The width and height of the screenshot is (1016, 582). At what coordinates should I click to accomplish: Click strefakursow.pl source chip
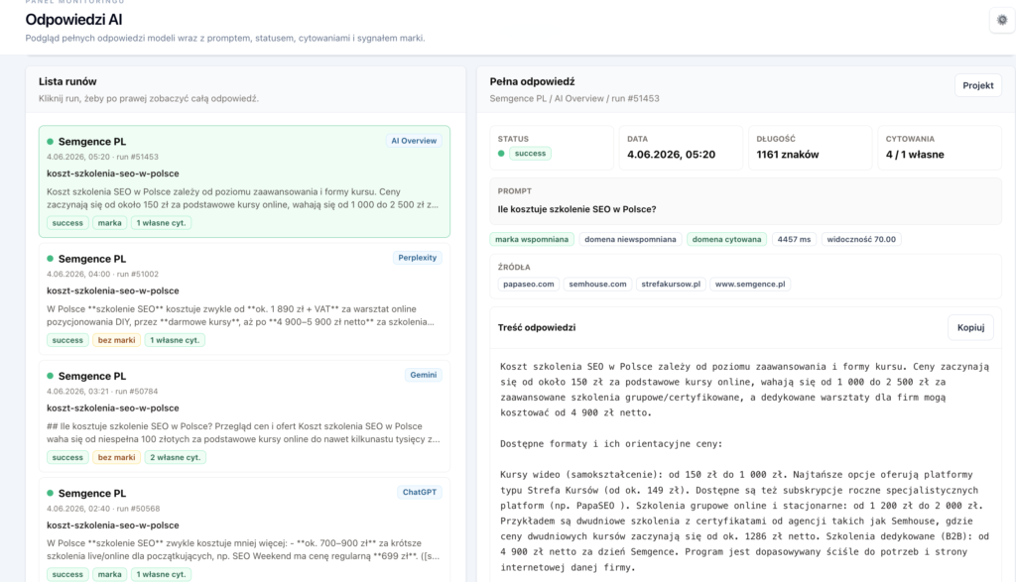pyautogui.click(x=671, y=285)
